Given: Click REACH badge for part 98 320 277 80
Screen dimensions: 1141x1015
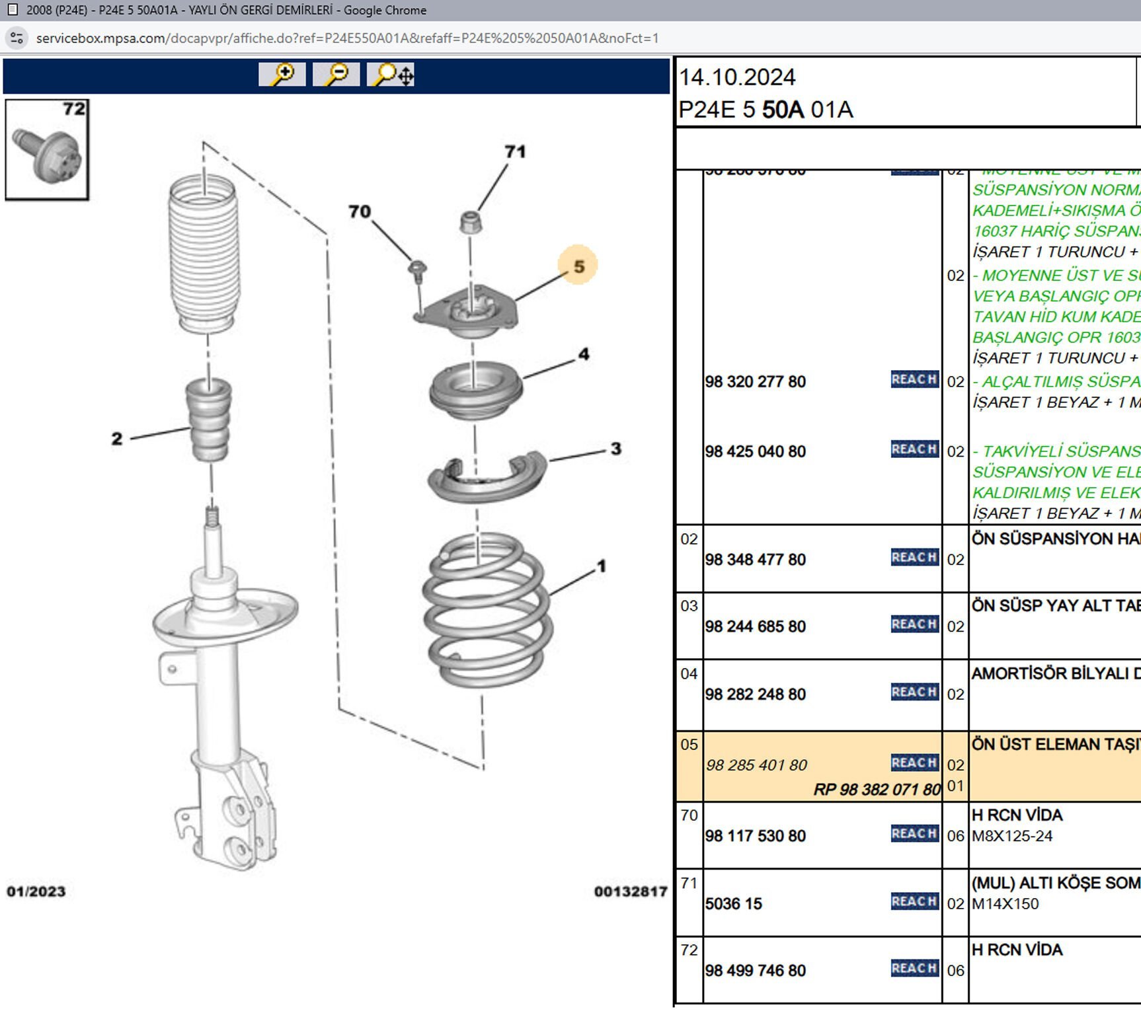Looking at the screenshot, I should pyautogui.click(x=914, y=380).
